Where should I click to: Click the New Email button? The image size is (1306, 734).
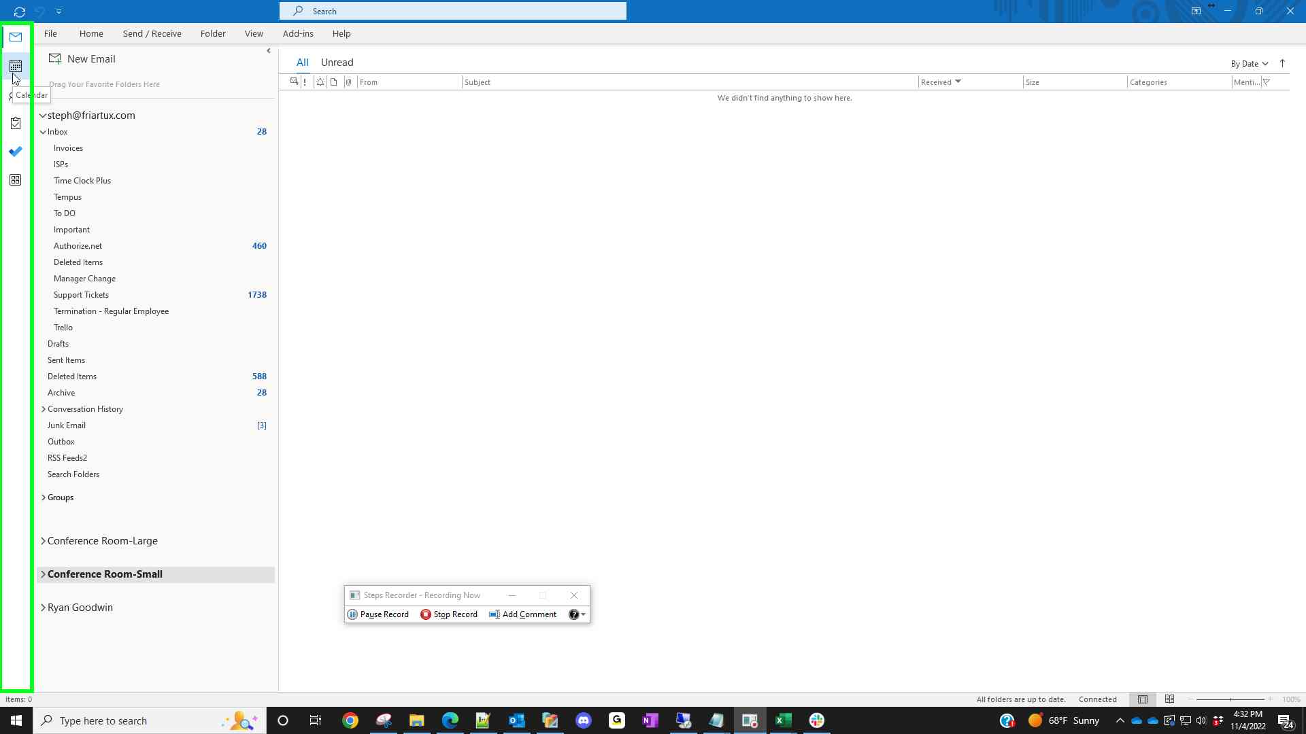pyautogui.click(x=82, y=59)
